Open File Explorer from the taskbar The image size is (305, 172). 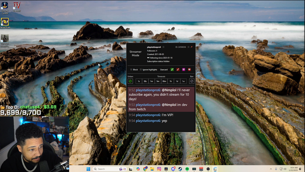click(x=152, y=169)
